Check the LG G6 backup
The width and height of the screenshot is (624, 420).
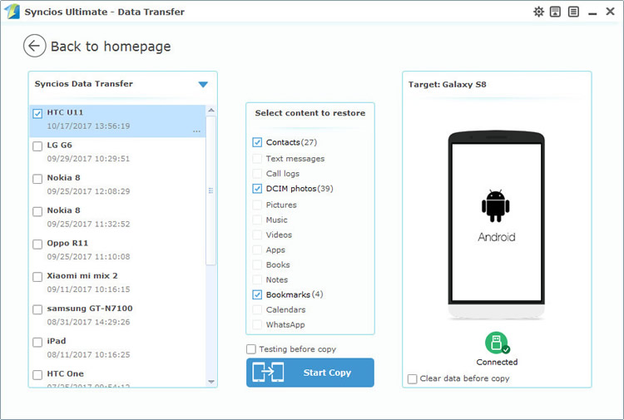tap(37, 146)
